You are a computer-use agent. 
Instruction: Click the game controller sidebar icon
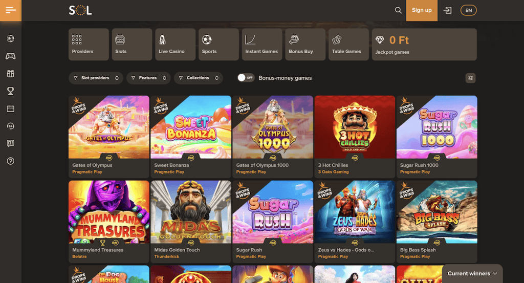[x=10, y=56]
